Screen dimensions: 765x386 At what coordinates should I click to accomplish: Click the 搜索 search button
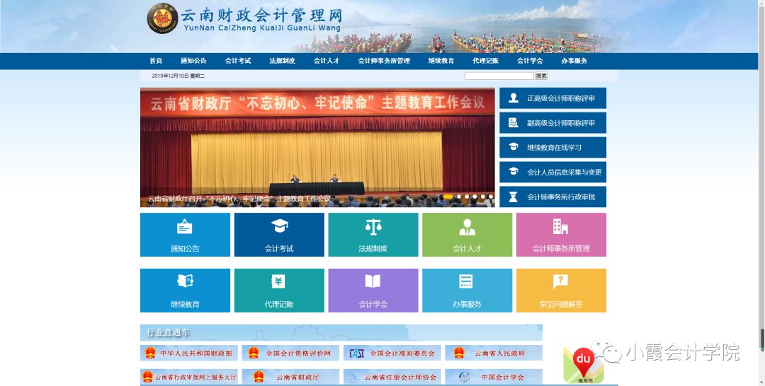point(541,76)
